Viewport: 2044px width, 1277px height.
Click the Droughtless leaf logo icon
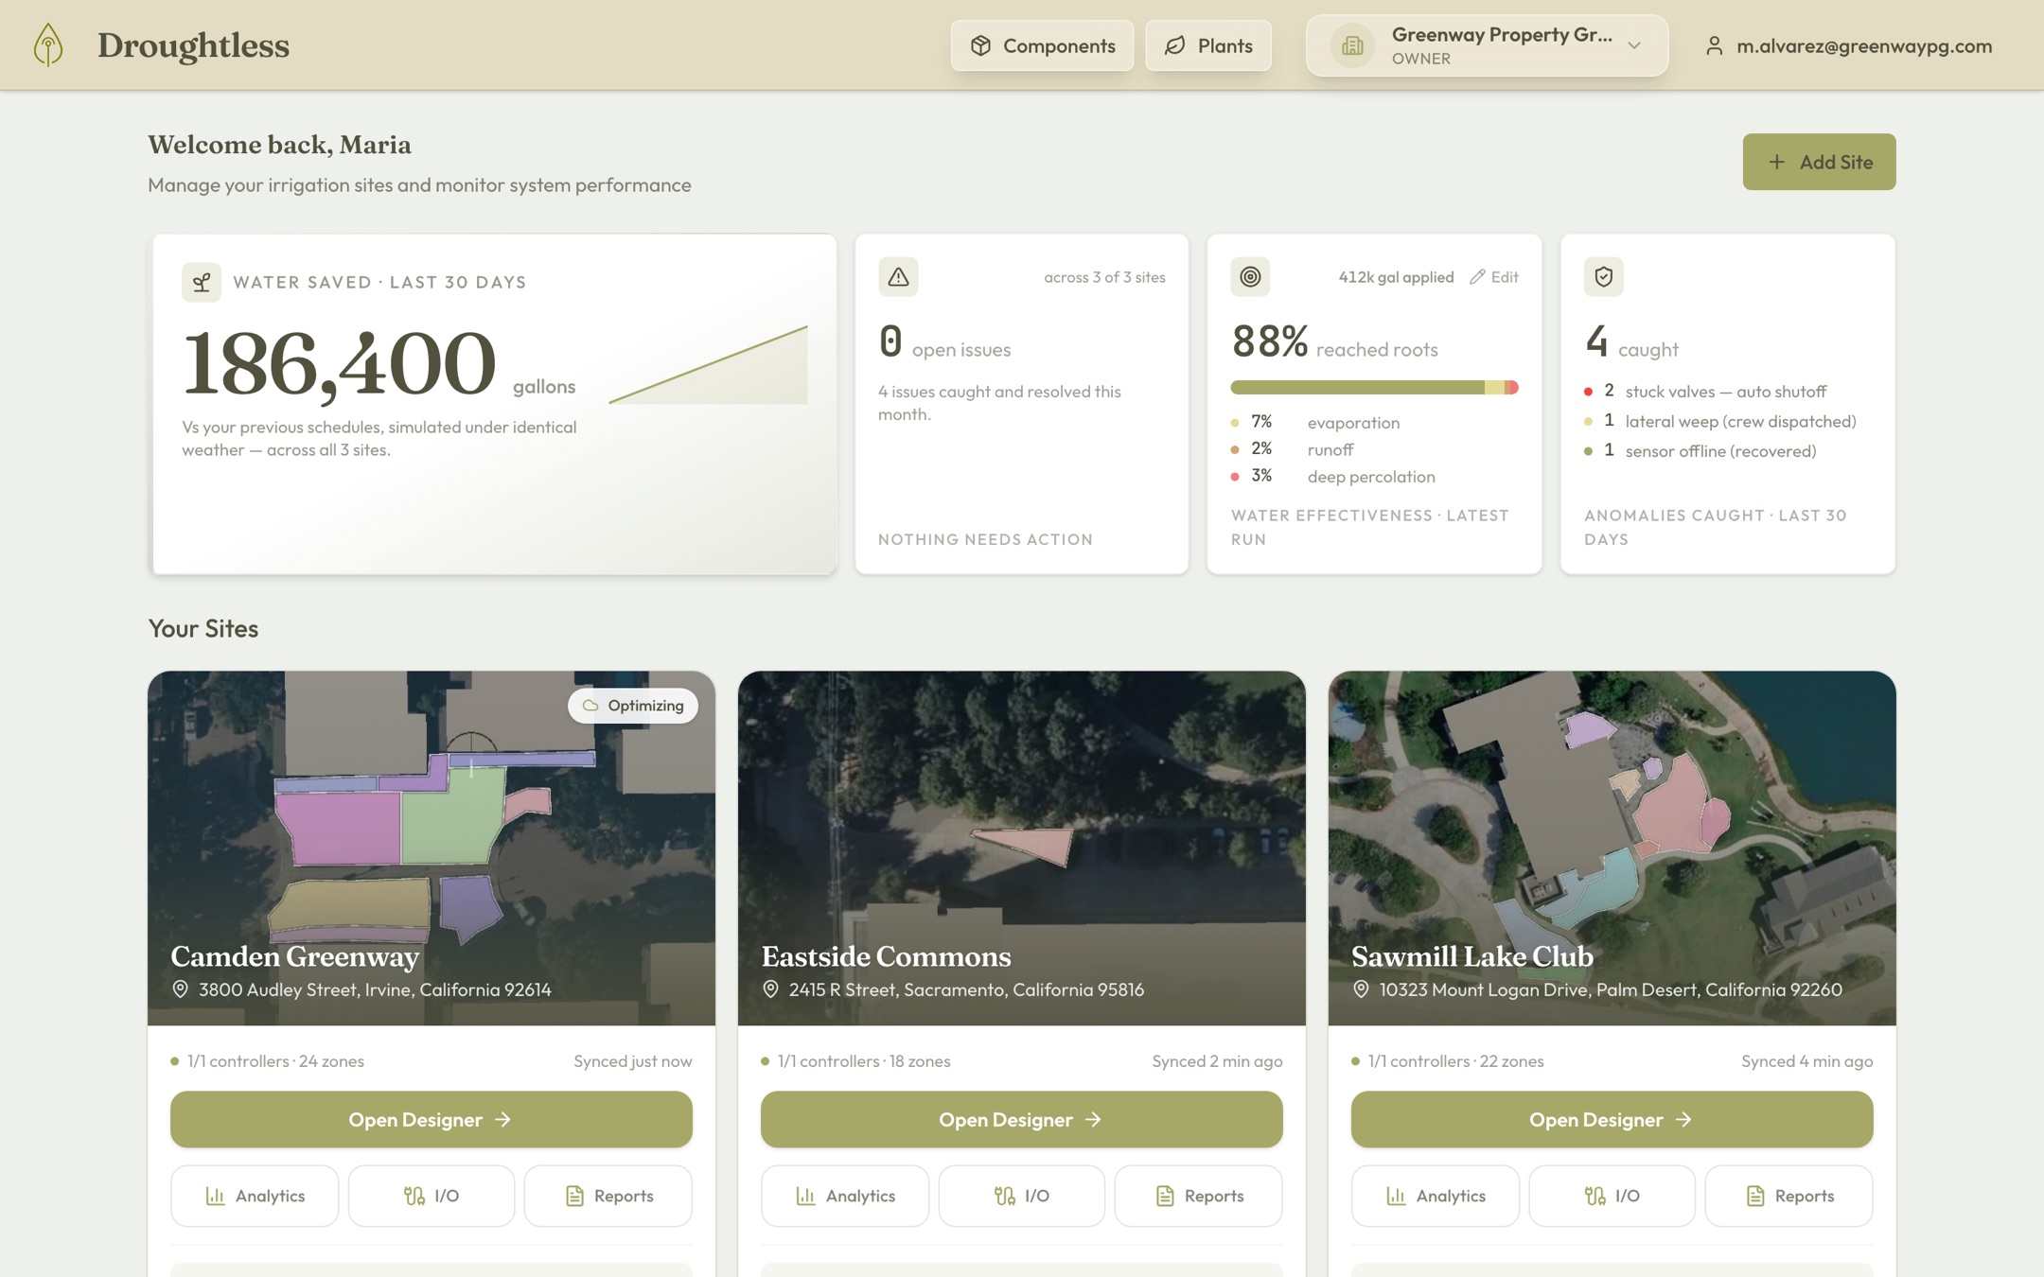click(48, 44)
